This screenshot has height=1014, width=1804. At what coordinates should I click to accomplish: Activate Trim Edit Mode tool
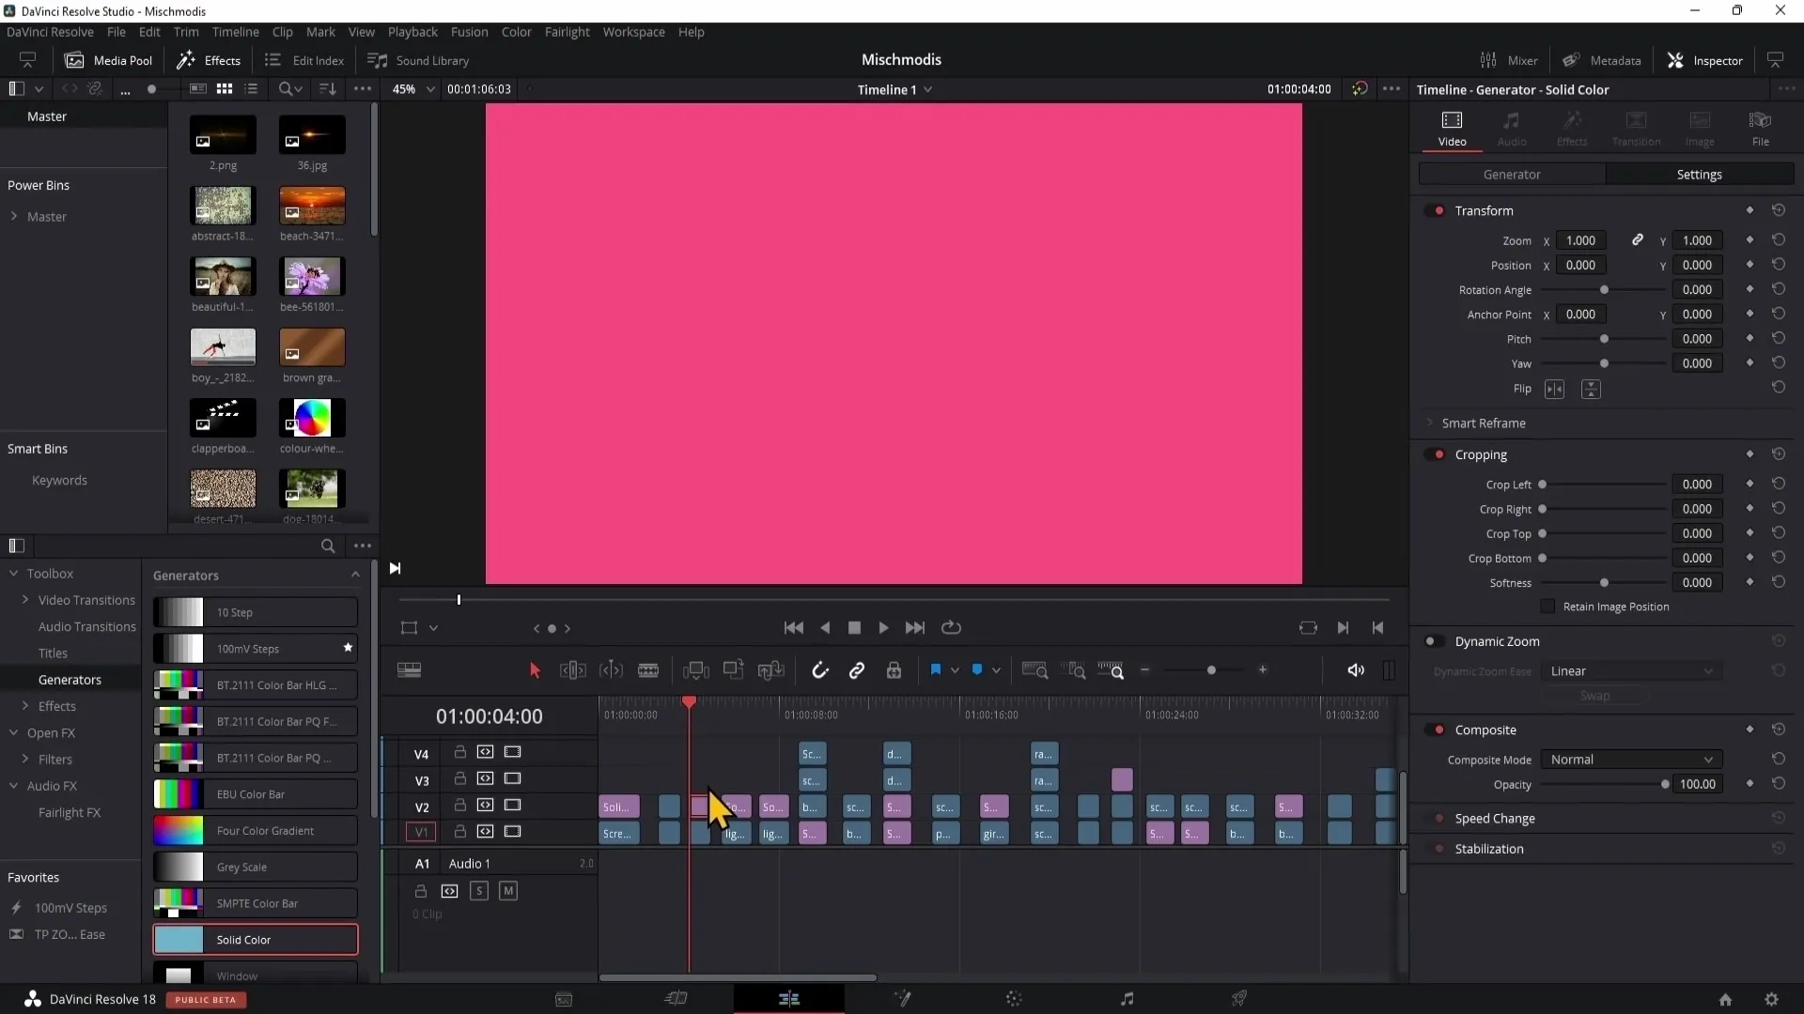point(572,670)
